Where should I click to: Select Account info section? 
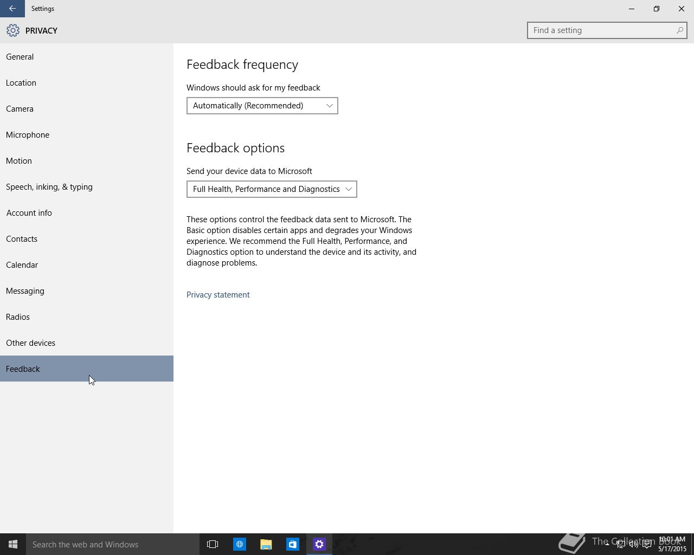click(87, 212)
